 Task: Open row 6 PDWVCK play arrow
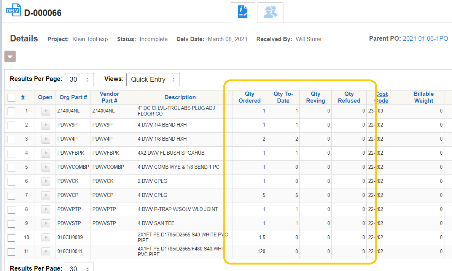[46, 181]
